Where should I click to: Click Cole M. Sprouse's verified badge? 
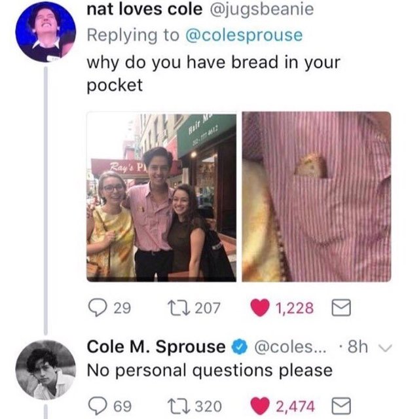236,346
